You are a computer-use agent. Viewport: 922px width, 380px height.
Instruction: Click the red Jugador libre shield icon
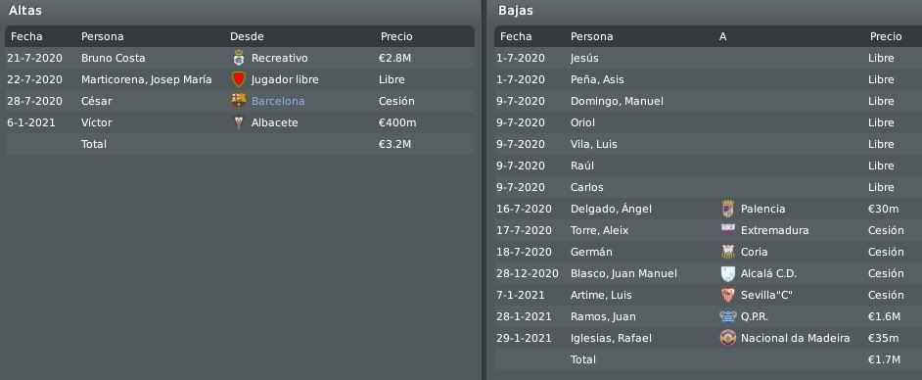(238, 79)
